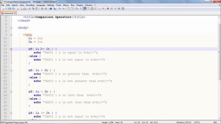The width and height of the screenshot is (221, 124).
Task: Open the Edit menu
Action: tap(8, 5)
